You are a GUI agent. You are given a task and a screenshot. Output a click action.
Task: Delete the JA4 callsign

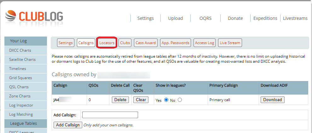[x=120, y=100]
